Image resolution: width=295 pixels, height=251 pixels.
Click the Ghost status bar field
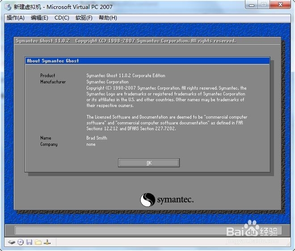(x=148, y=230)
